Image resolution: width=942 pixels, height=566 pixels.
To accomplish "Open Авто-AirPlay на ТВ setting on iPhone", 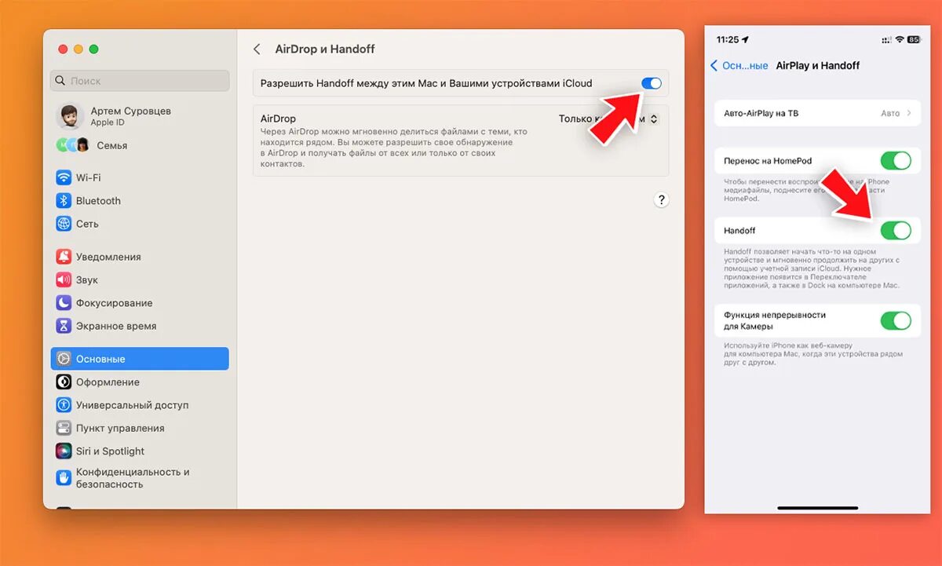I will (817, 113).
